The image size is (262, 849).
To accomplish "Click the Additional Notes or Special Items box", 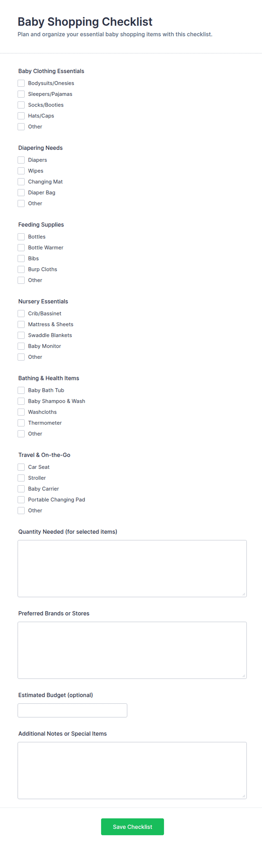I will [132, 771].
